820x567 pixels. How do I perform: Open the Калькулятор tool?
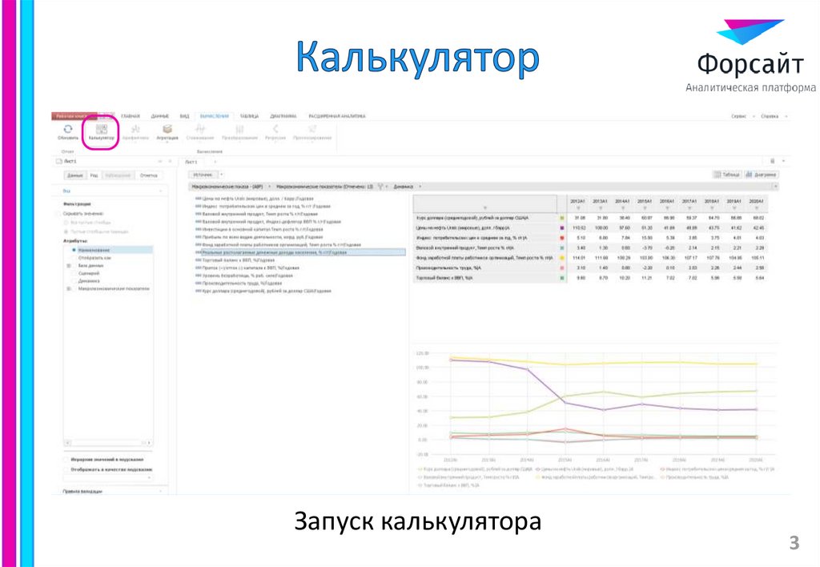pos(101,131)
